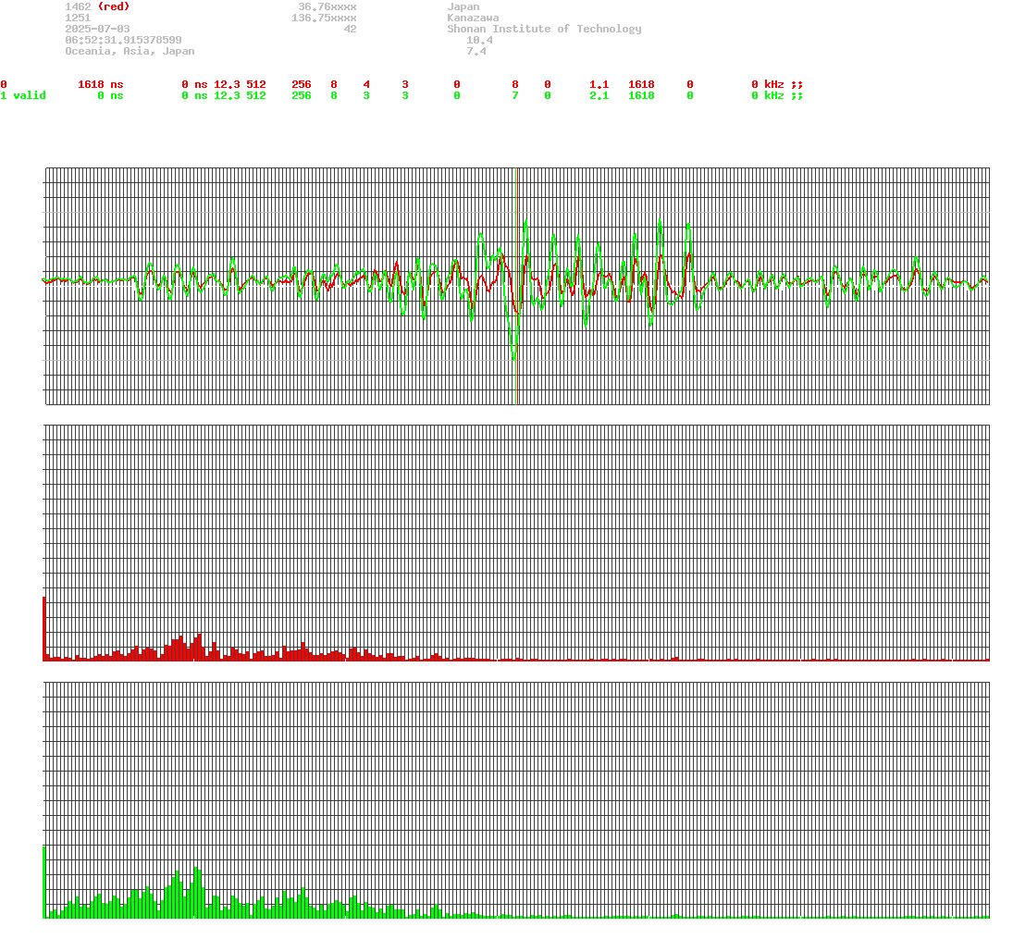Screen dimensions: 1013x939
Task: Click the tall leftmost bar in the green spectrum
Action: 43,882
